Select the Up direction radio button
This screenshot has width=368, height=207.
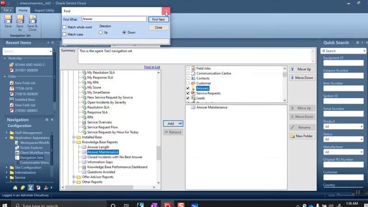[x=101, y=32]
